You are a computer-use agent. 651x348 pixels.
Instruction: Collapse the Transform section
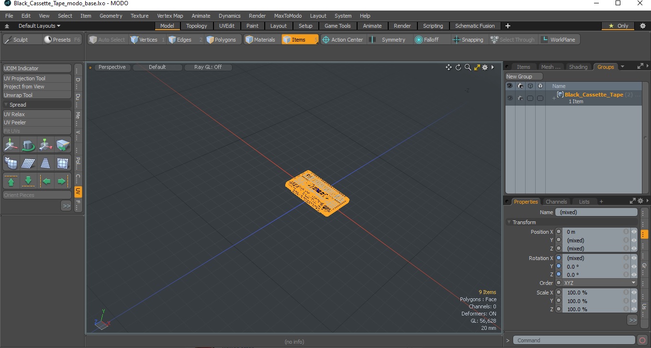(509, 222)
